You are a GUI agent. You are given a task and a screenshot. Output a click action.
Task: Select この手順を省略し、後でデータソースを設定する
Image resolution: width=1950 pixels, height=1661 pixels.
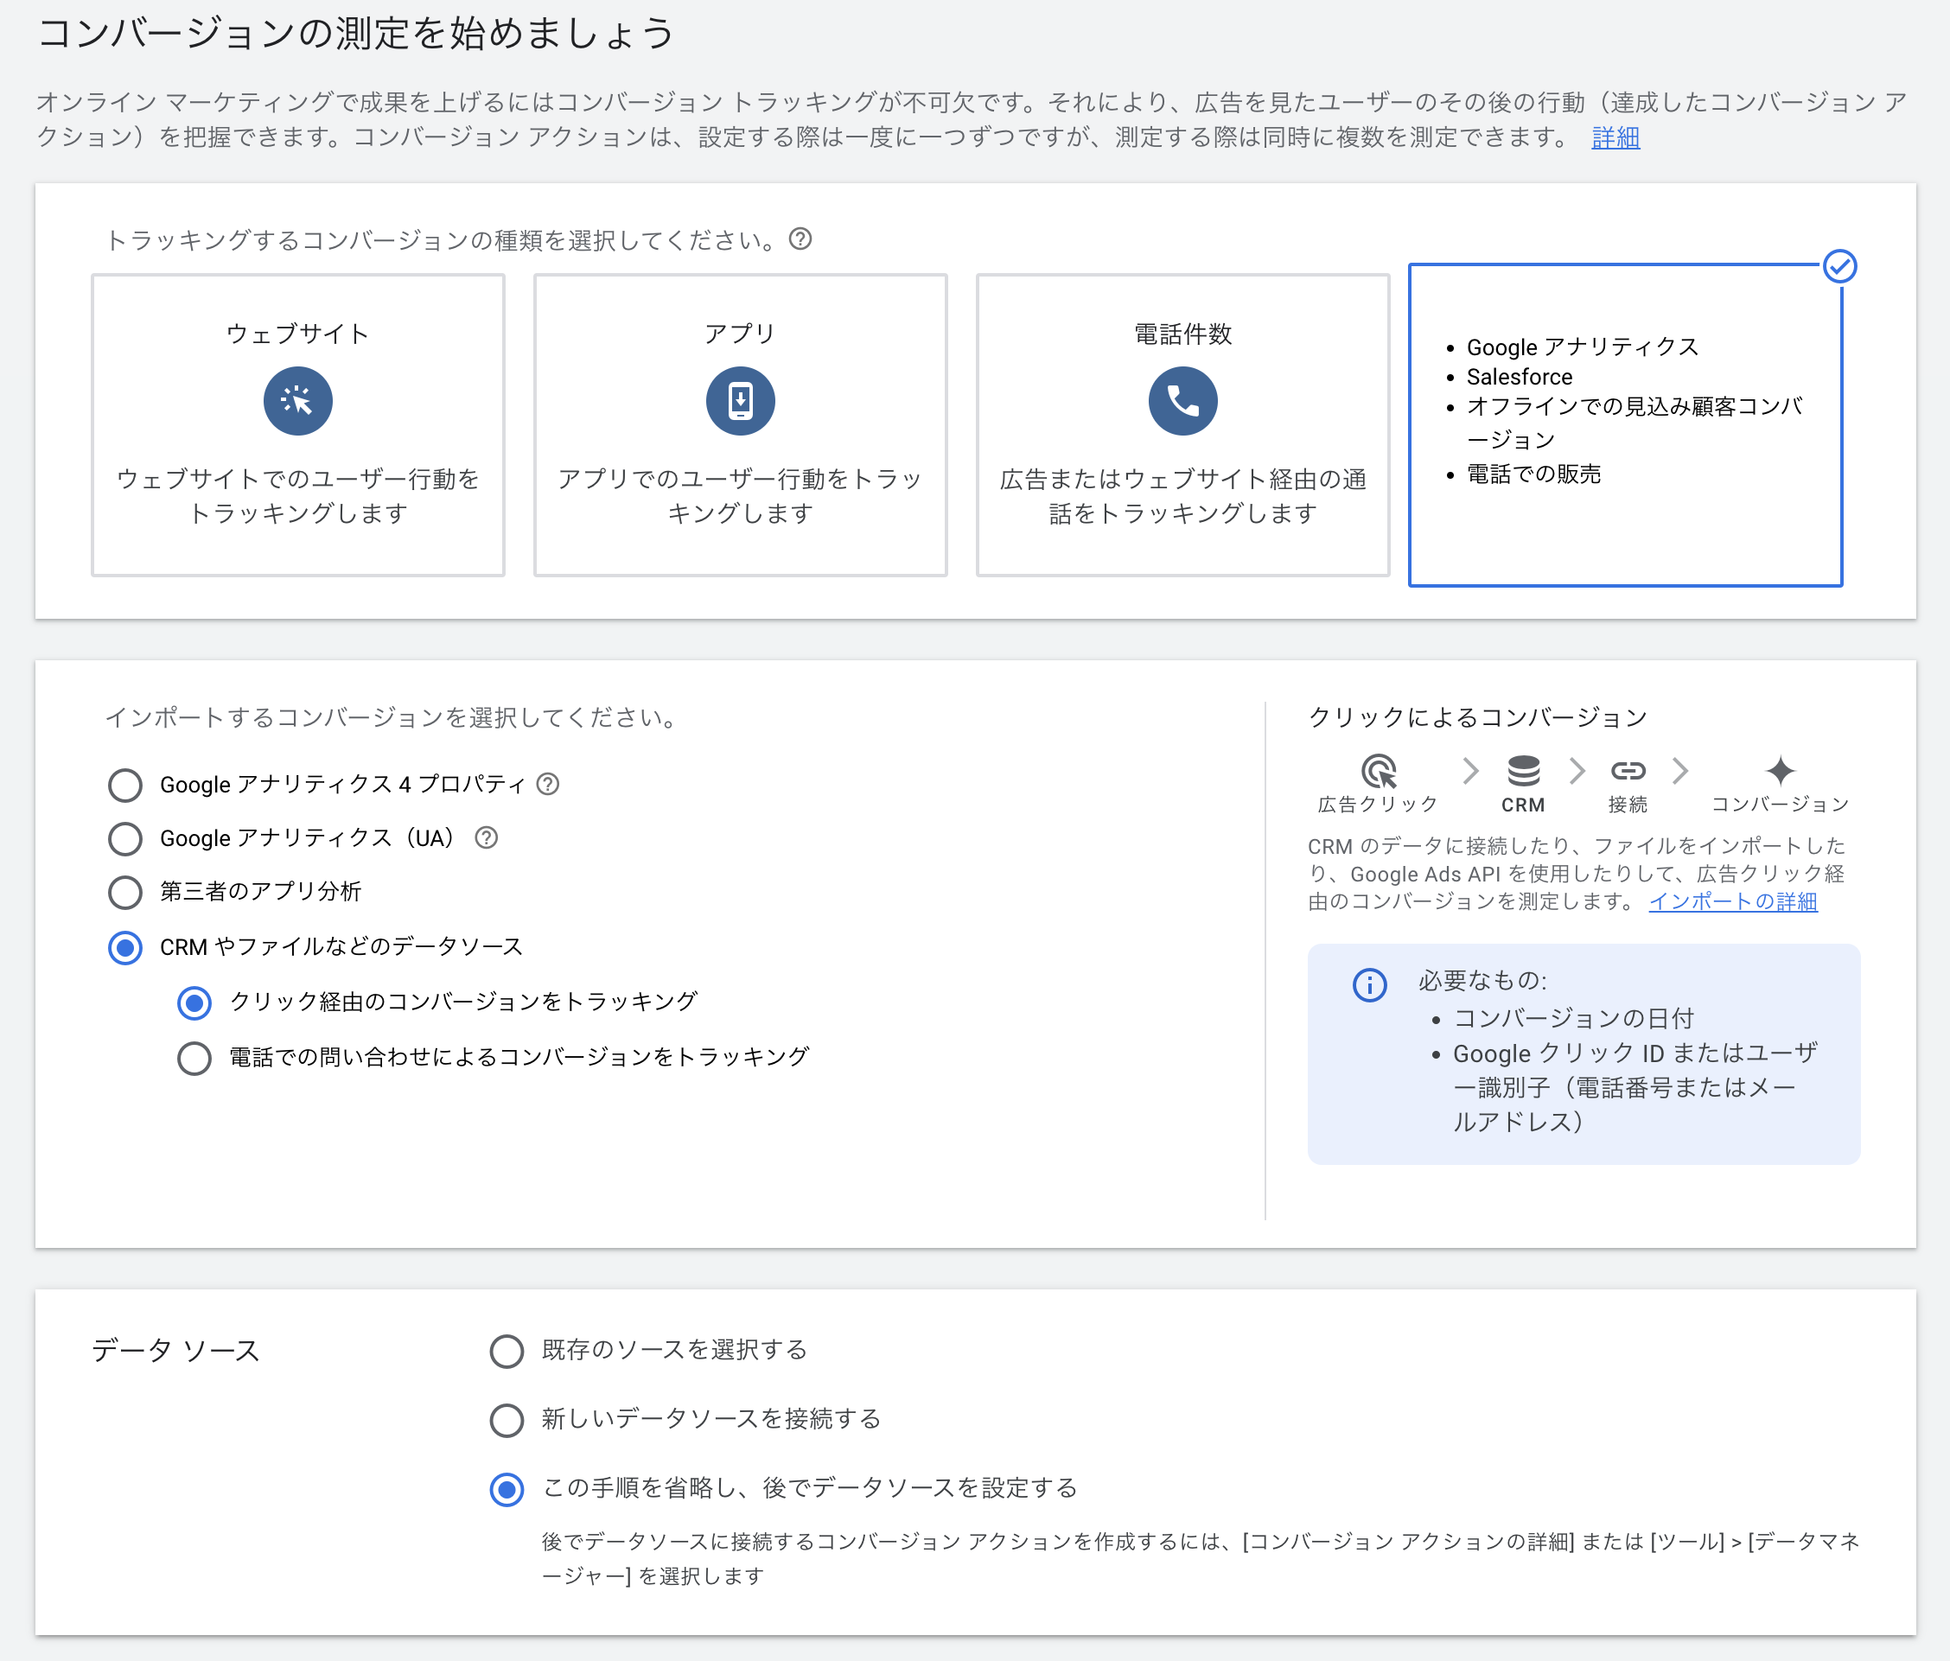[507, 1490]
